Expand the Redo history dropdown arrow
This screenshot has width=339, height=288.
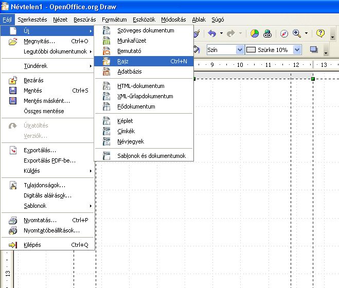coord(240,33)
